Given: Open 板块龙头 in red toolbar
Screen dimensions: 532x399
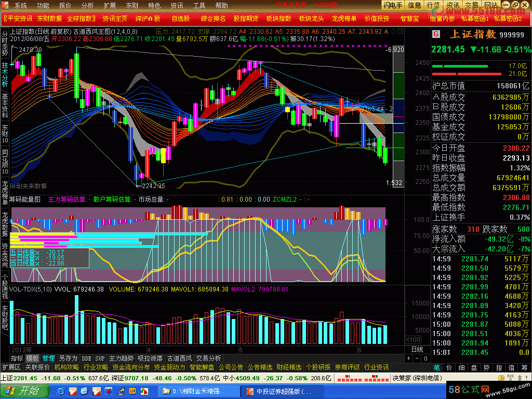Looking at the screenshot, I should (x=312, y=19).
